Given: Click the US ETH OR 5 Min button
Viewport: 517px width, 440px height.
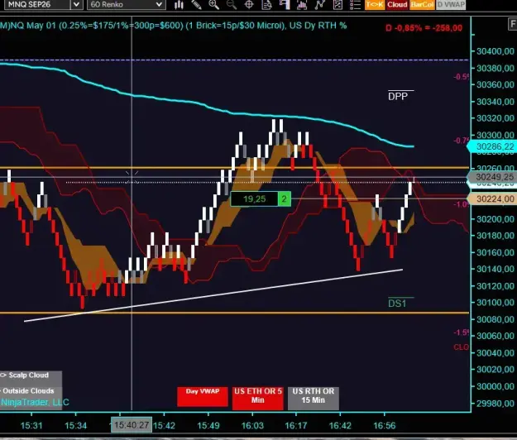Looking at the screenshot, I should tap(258, 398).
